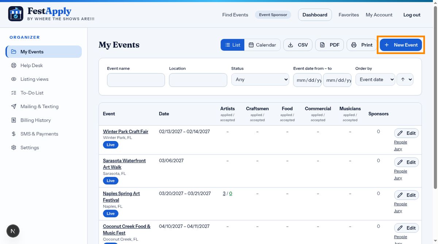The image size is (438, 244).
Task: Open the sort direction arrow dropdown
Action: [x=405, y=80]
